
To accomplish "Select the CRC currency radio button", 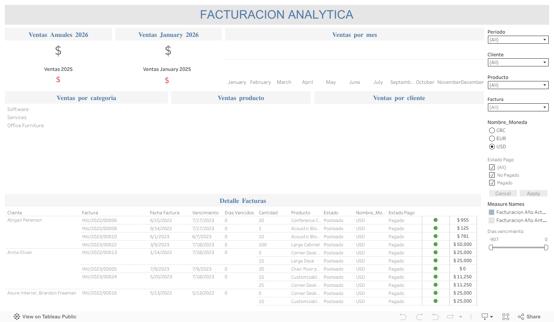I will [x=492, y=130].
